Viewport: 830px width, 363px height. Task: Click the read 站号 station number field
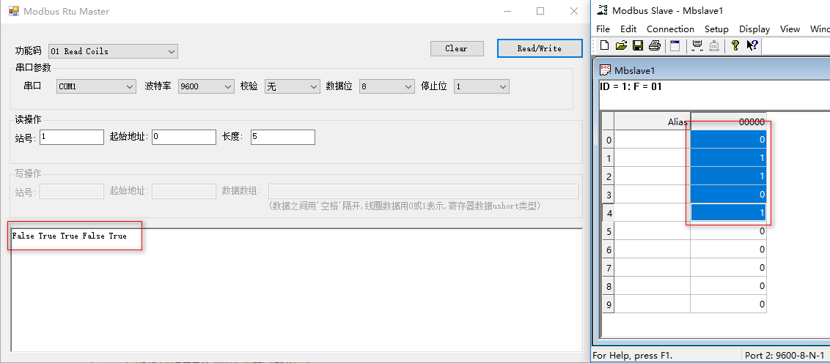(72, 137)
